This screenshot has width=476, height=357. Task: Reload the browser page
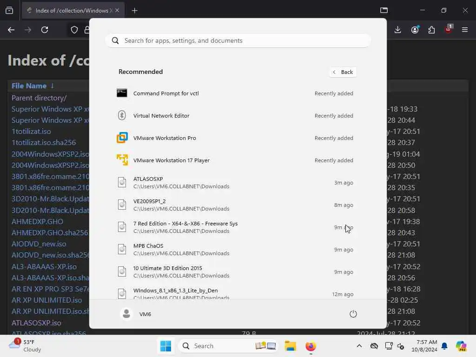coord(45,30)
